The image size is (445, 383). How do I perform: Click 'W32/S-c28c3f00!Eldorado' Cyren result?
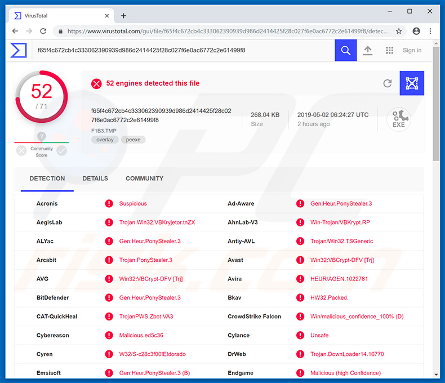pos(153,354)
